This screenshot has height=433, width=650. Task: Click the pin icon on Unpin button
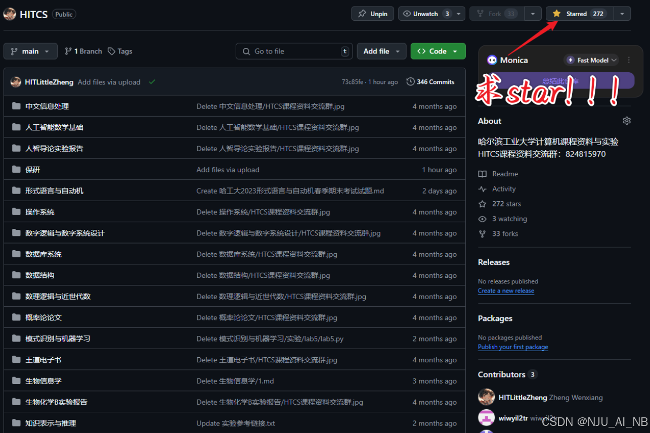click(362, 14)
